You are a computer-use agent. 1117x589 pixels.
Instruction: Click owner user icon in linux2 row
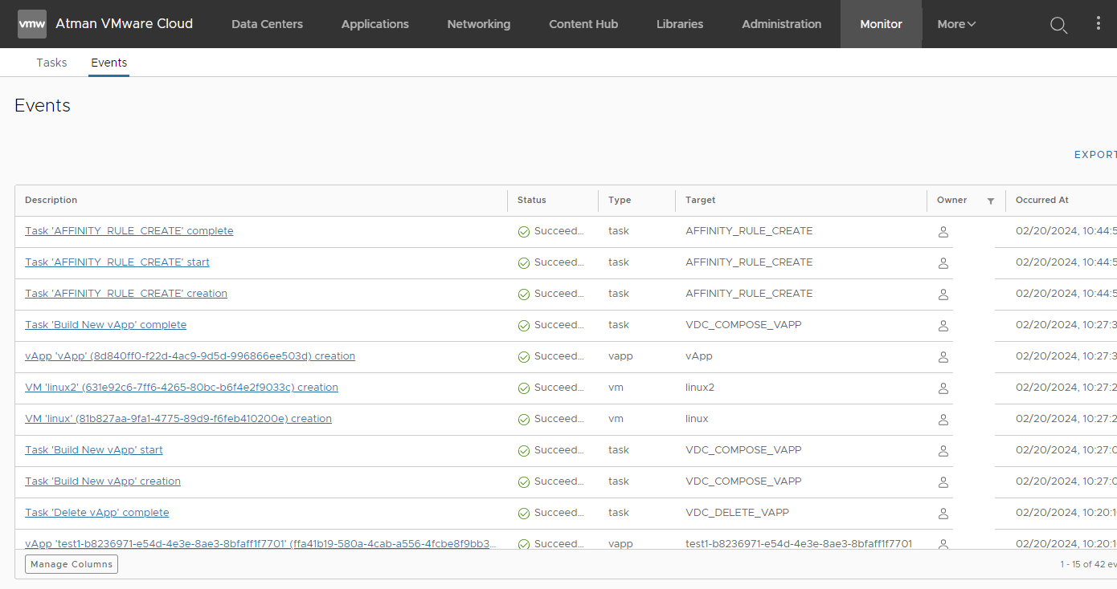click(943, 388)
